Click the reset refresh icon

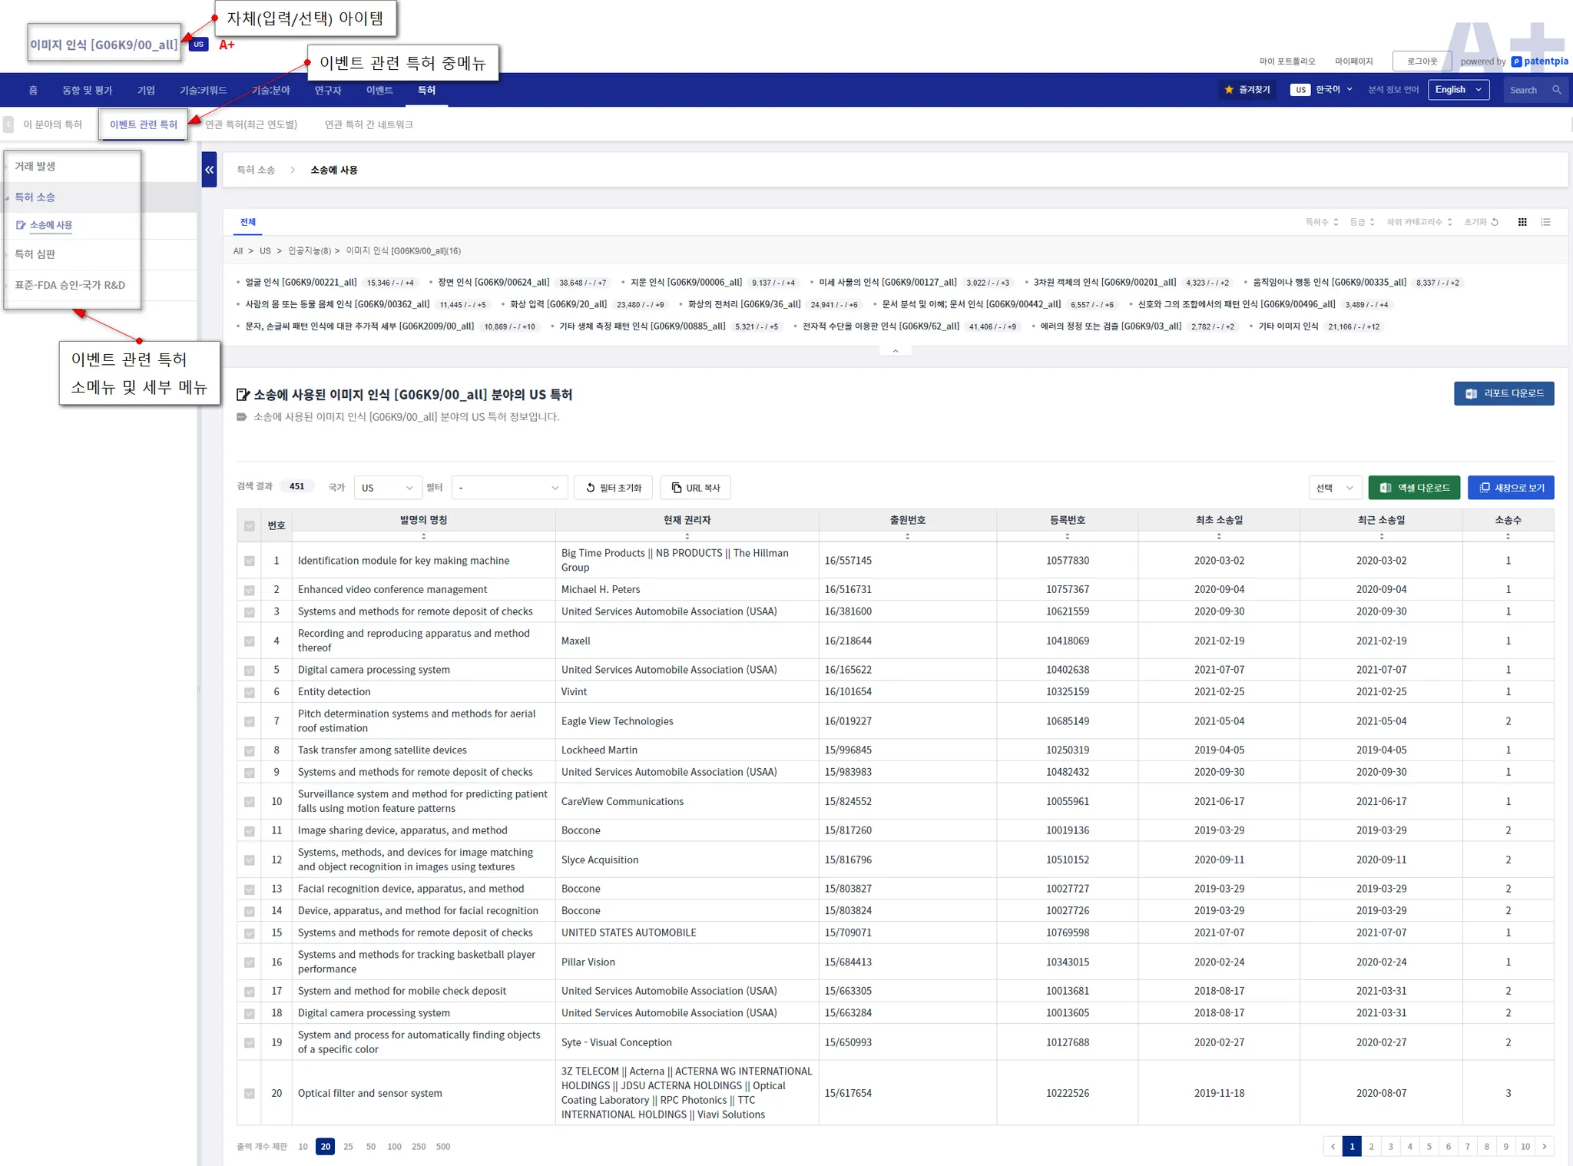point(1495,222)
